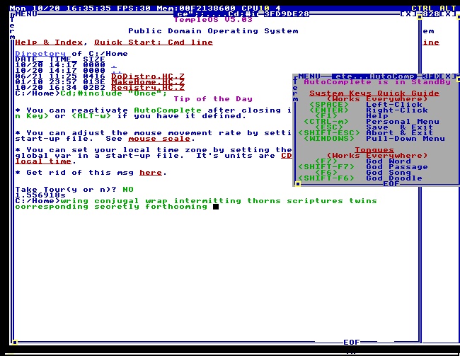Open the double-dot parent directory entry
Image resolution: width=460 pixels, height=356 pixels.
(117, 71)
